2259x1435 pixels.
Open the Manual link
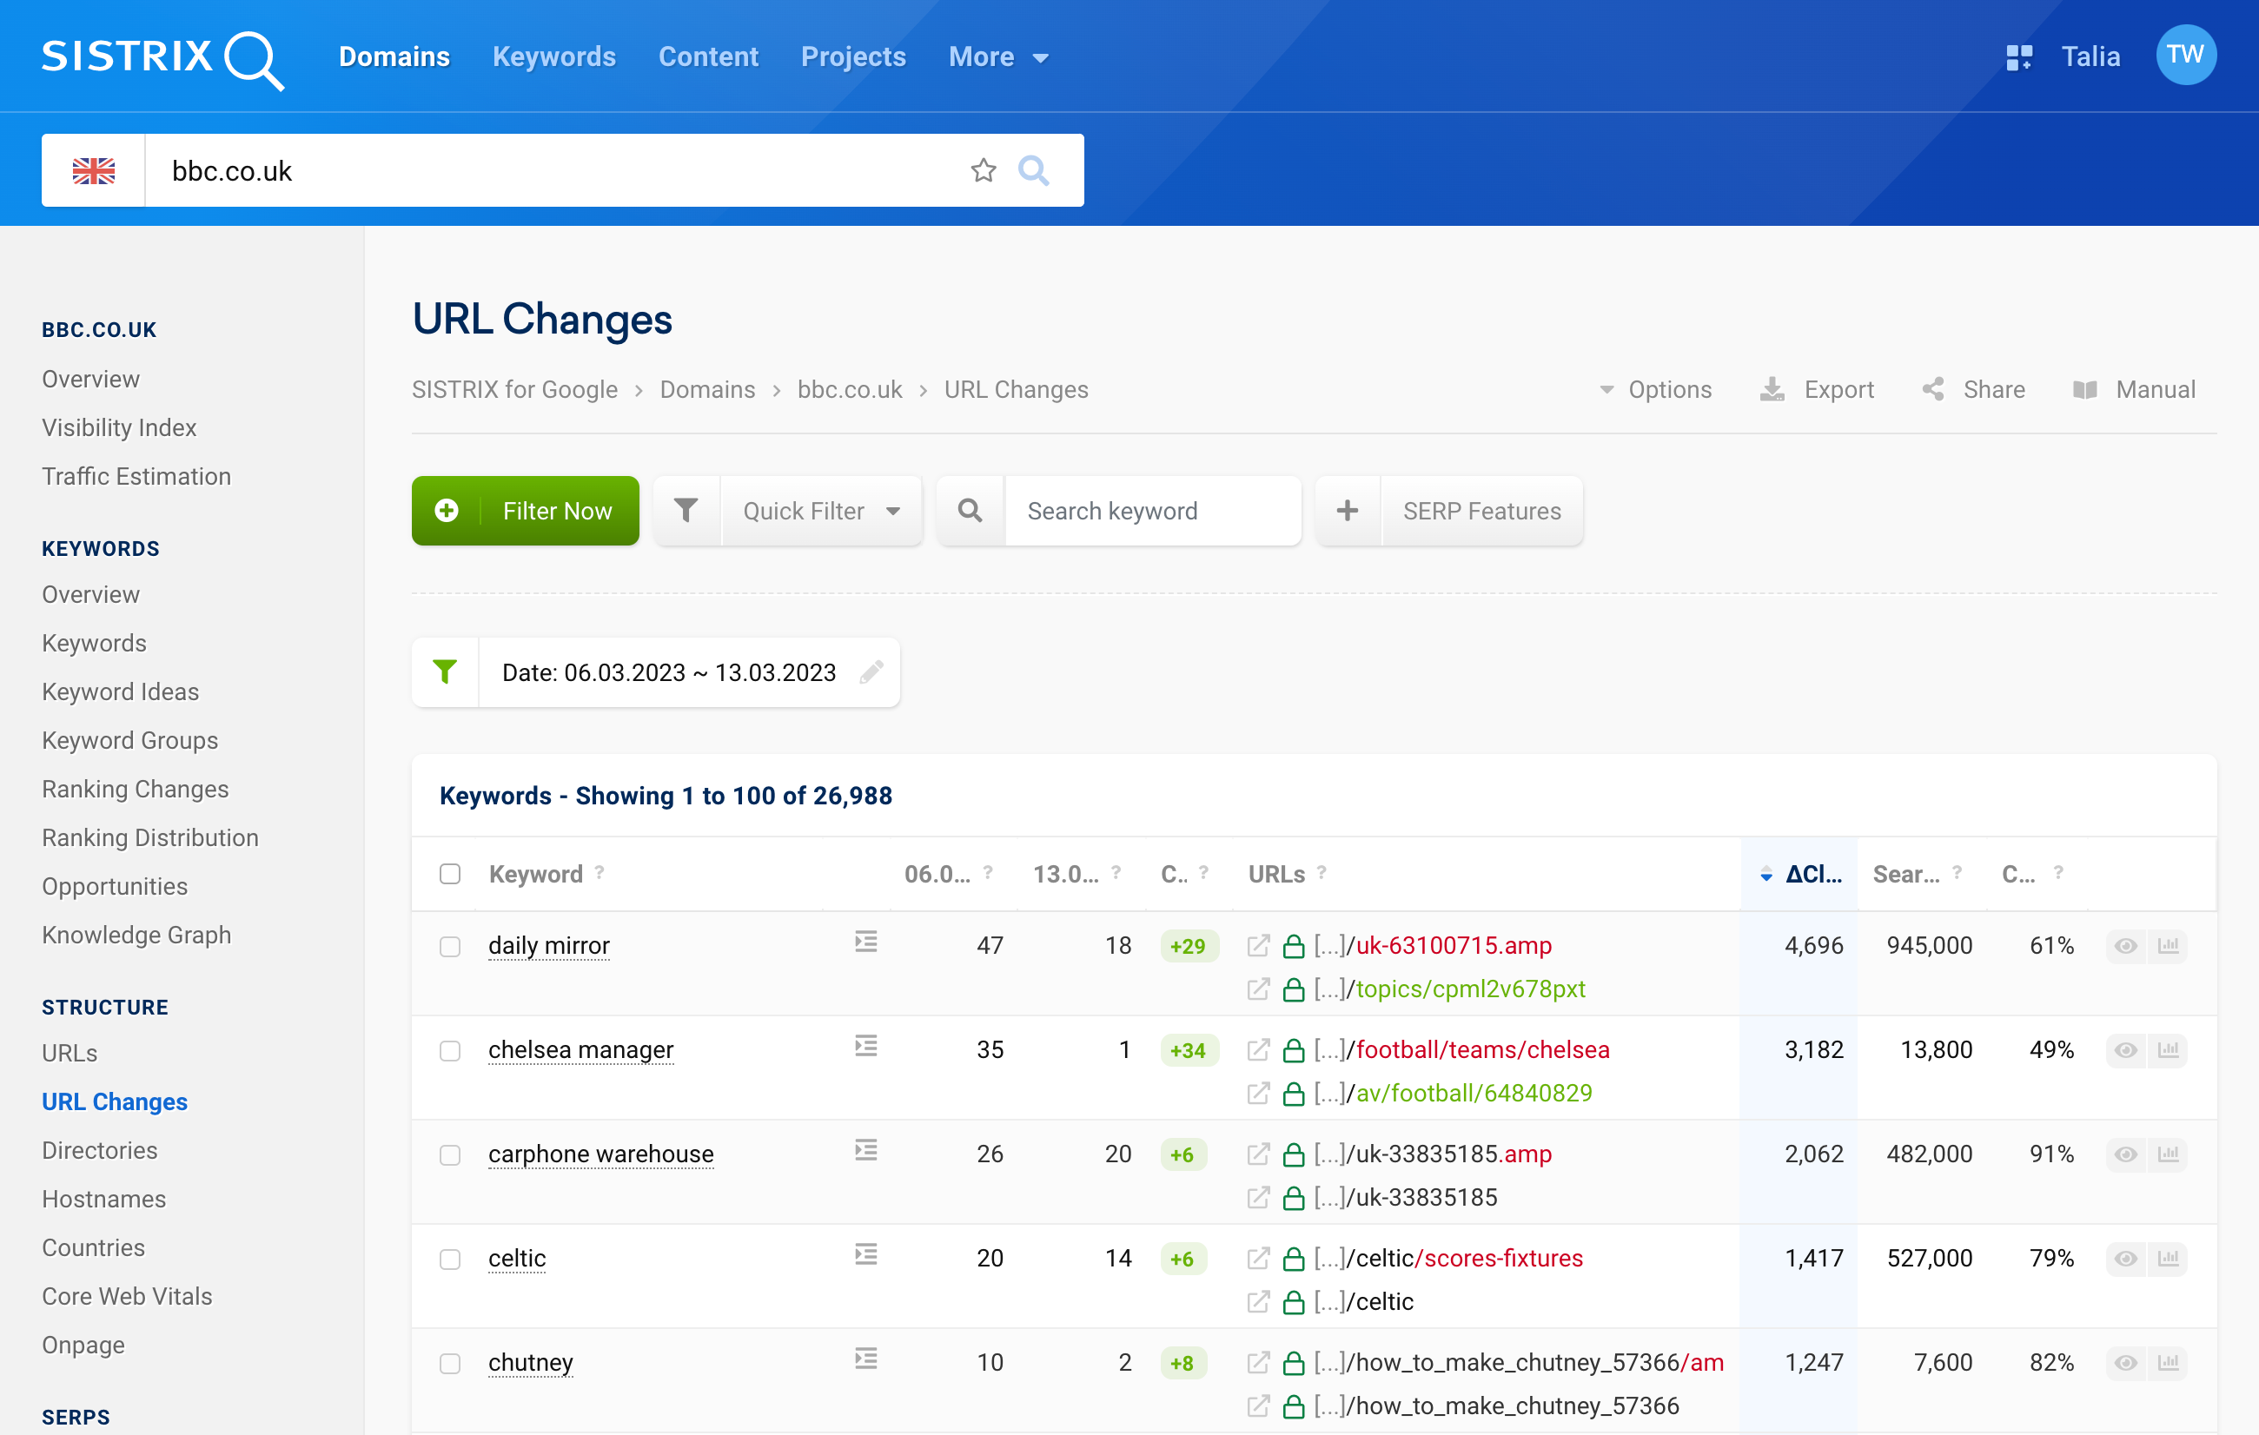pos(2133,389)
